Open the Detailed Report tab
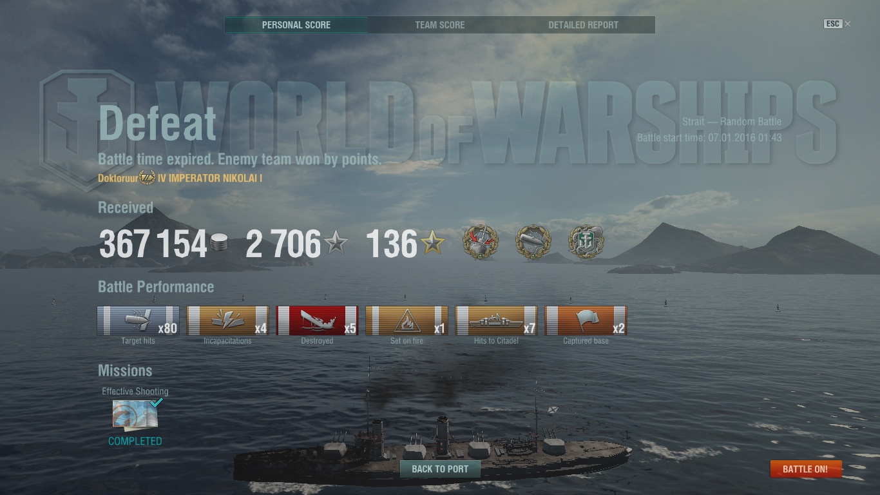880x495 pixels. pos(583,25)
